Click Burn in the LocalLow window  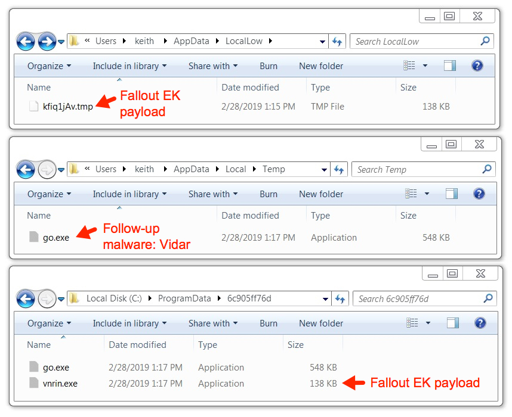coord(269,66)
